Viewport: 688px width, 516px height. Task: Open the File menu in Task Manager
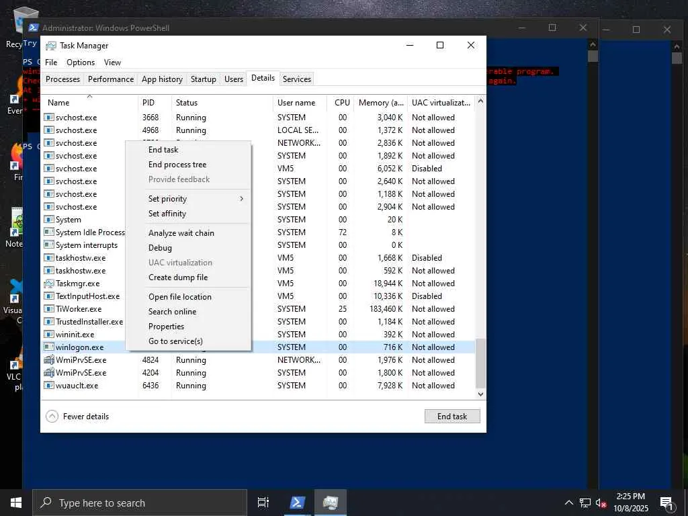pyautogui.click(x=51, y=62)
